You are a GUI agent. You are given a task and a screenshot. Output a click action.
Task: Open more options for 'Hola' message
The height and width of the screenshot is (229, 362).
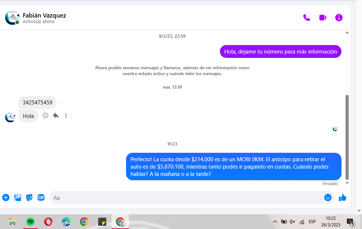[66, 115]
